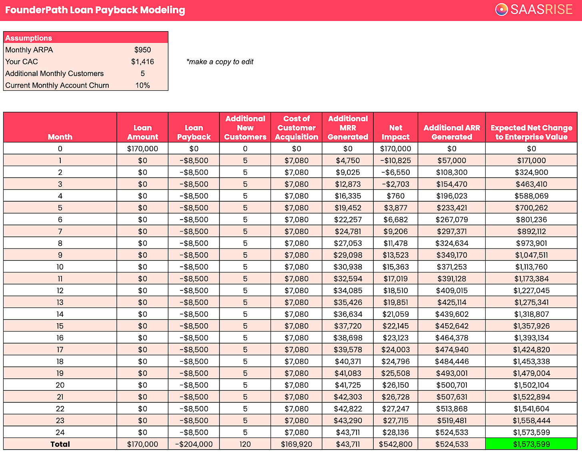Click the Loan Payback column header
The height and width of the screenshot is (454, 582).
194,128
